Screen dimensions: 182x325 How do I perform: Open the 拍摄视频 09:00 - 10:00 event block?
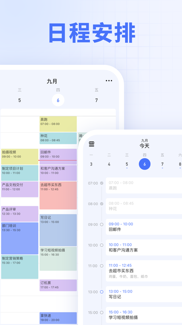(x=20, y=156)
